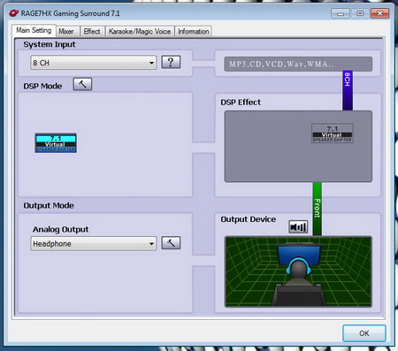Click the Output Device speaker volume icon
Image resolution: width=398 pixels, height=351 pixels.
click(298, 226)
